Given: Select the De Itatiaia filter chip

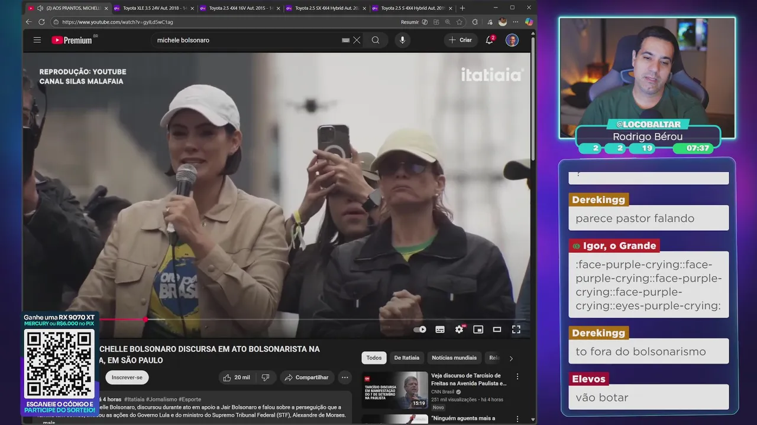Looking at the screenshot, I should (x=406, y=358).
